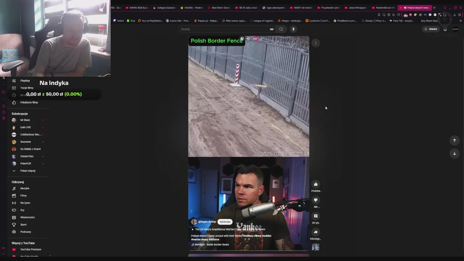Switch to Poland doesn't mess browser tab

415,8
